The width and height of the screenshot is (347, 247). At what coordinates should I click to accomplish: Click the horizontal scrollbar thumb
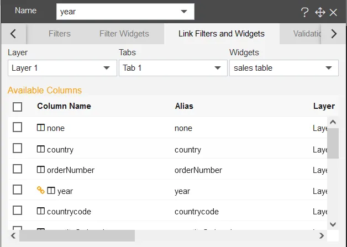point(77,236)
